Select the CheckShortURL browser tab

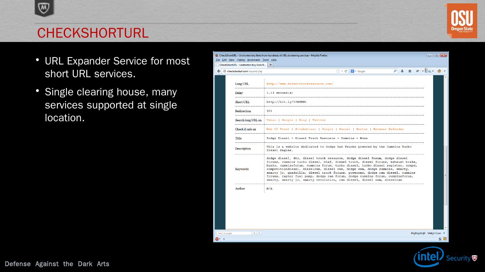point(241,65)
